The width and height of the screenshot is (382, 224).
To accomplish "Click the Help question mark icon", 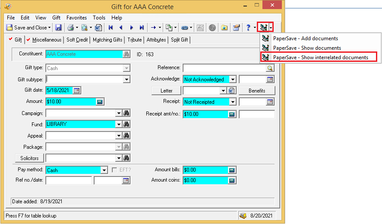I will pos(248,28).
